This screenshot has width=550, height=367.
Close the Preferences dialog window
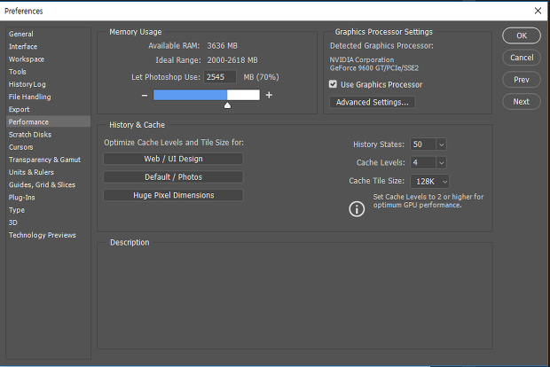tap(538, 11)
